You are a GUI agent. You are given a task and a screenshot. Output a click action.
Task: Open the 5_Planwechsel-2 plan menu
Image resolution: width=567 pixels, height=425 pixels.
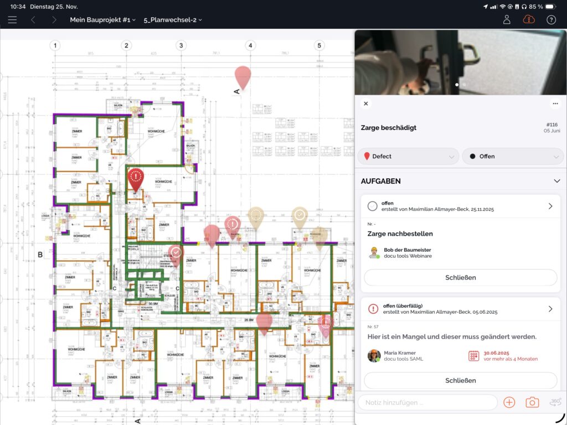tap(173, 20)
